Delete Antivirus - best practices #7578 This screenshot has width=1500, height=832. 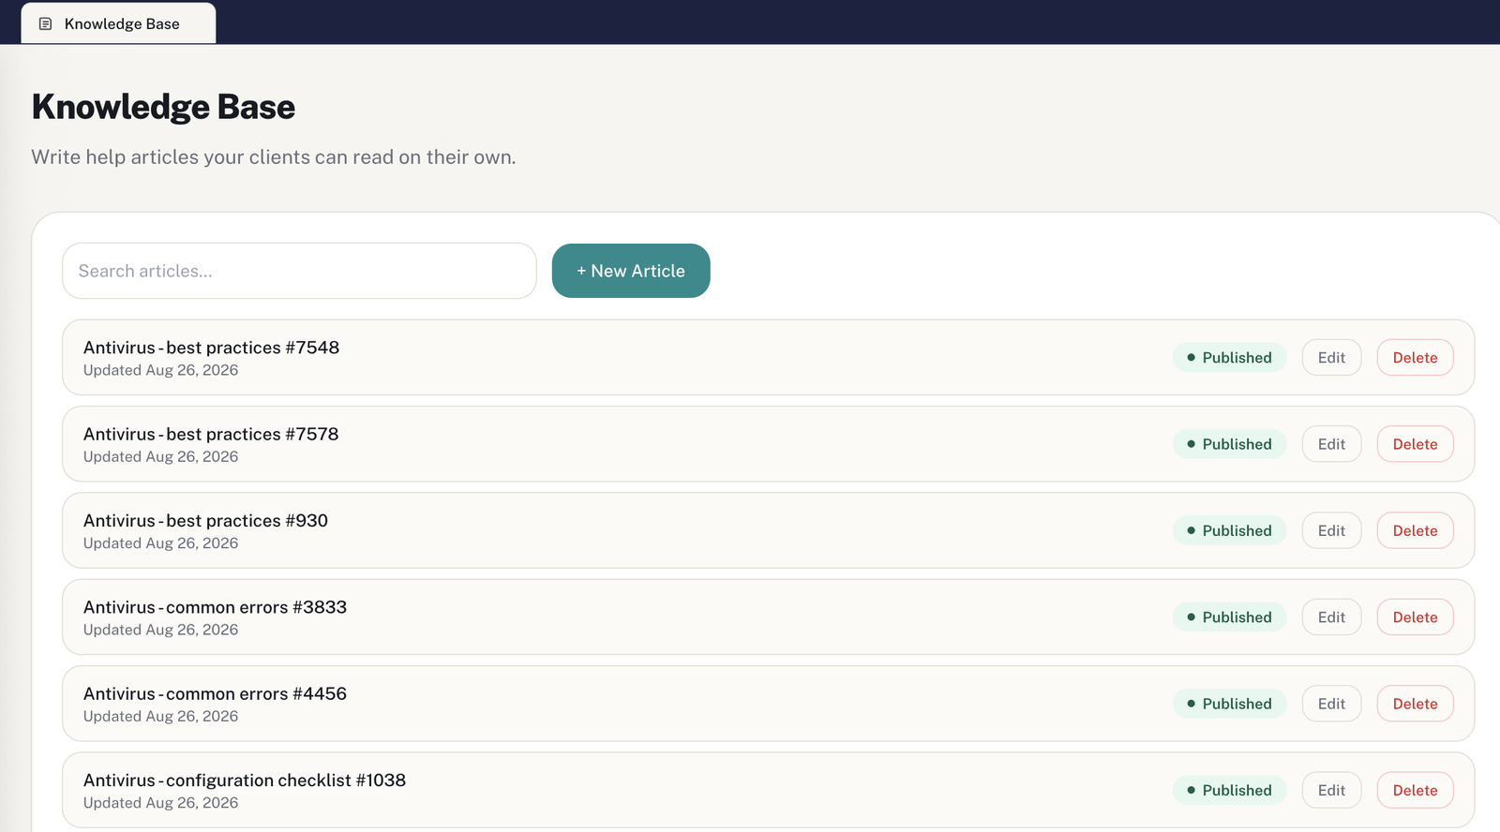(1415, 444)
